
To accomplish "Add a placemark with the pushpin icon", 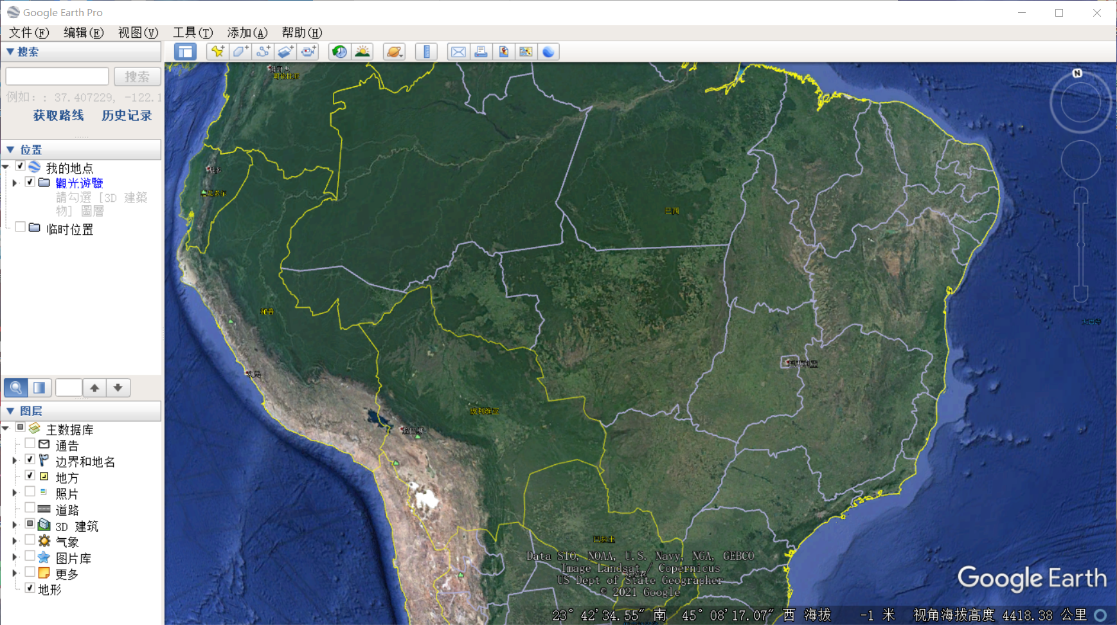I will 217,51.
